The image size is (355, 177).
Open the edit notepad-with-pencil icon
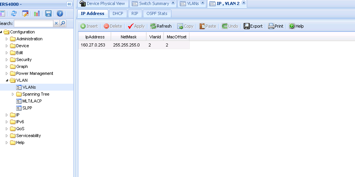click(25, 13)
